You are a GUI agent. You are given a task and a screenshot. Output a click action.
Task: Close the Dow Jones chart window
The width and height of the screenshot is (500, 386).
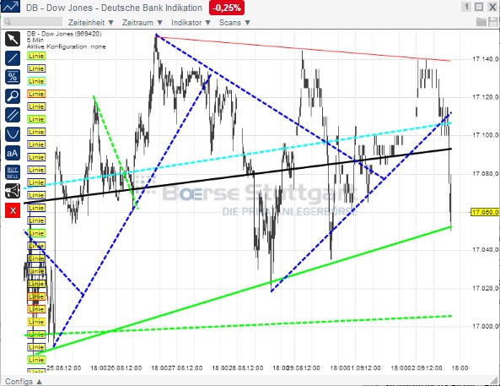click(x=492, y=7)
